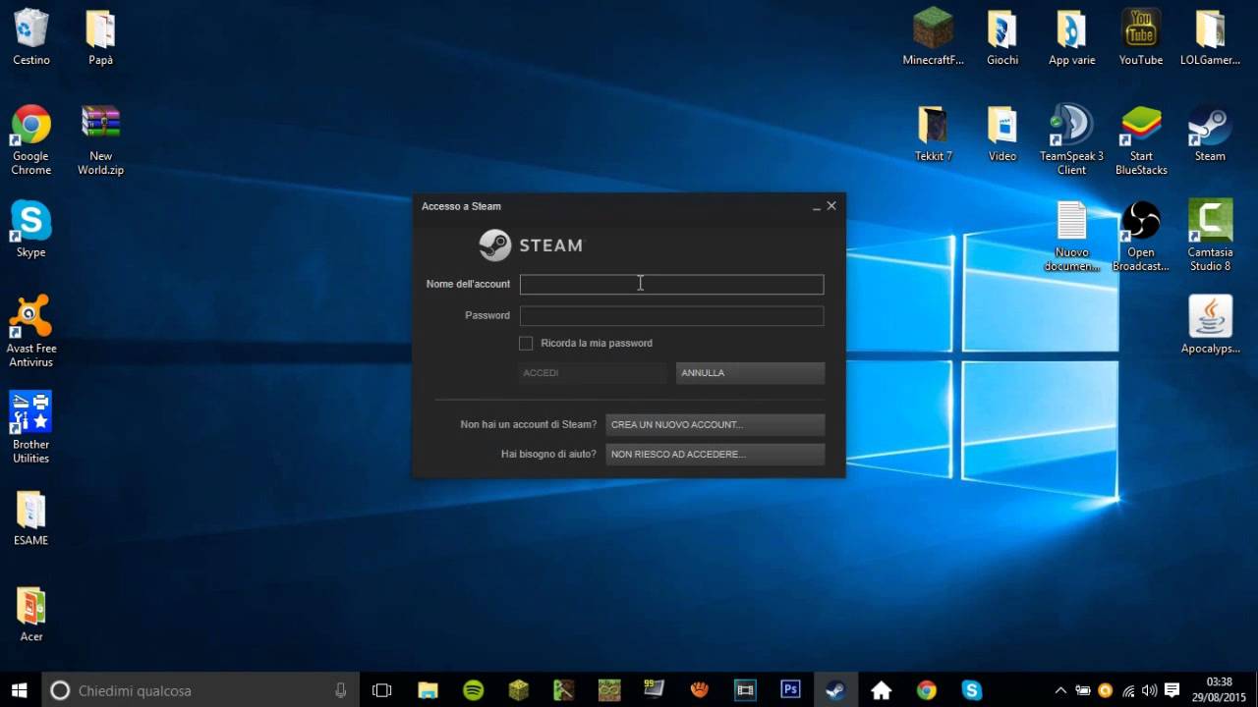The height and width of the screenshot is (707, 1258).
Task: Click the house icon on taskbar
Action: [x=881, y=690]
